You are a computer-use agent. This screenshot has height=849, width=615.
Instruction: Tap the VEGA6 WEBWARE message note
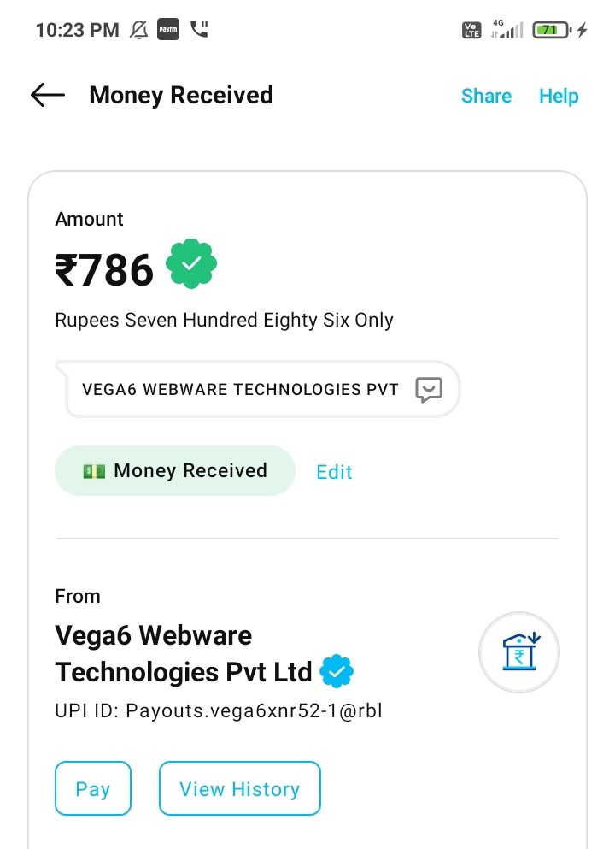click(x=241, y=390)
